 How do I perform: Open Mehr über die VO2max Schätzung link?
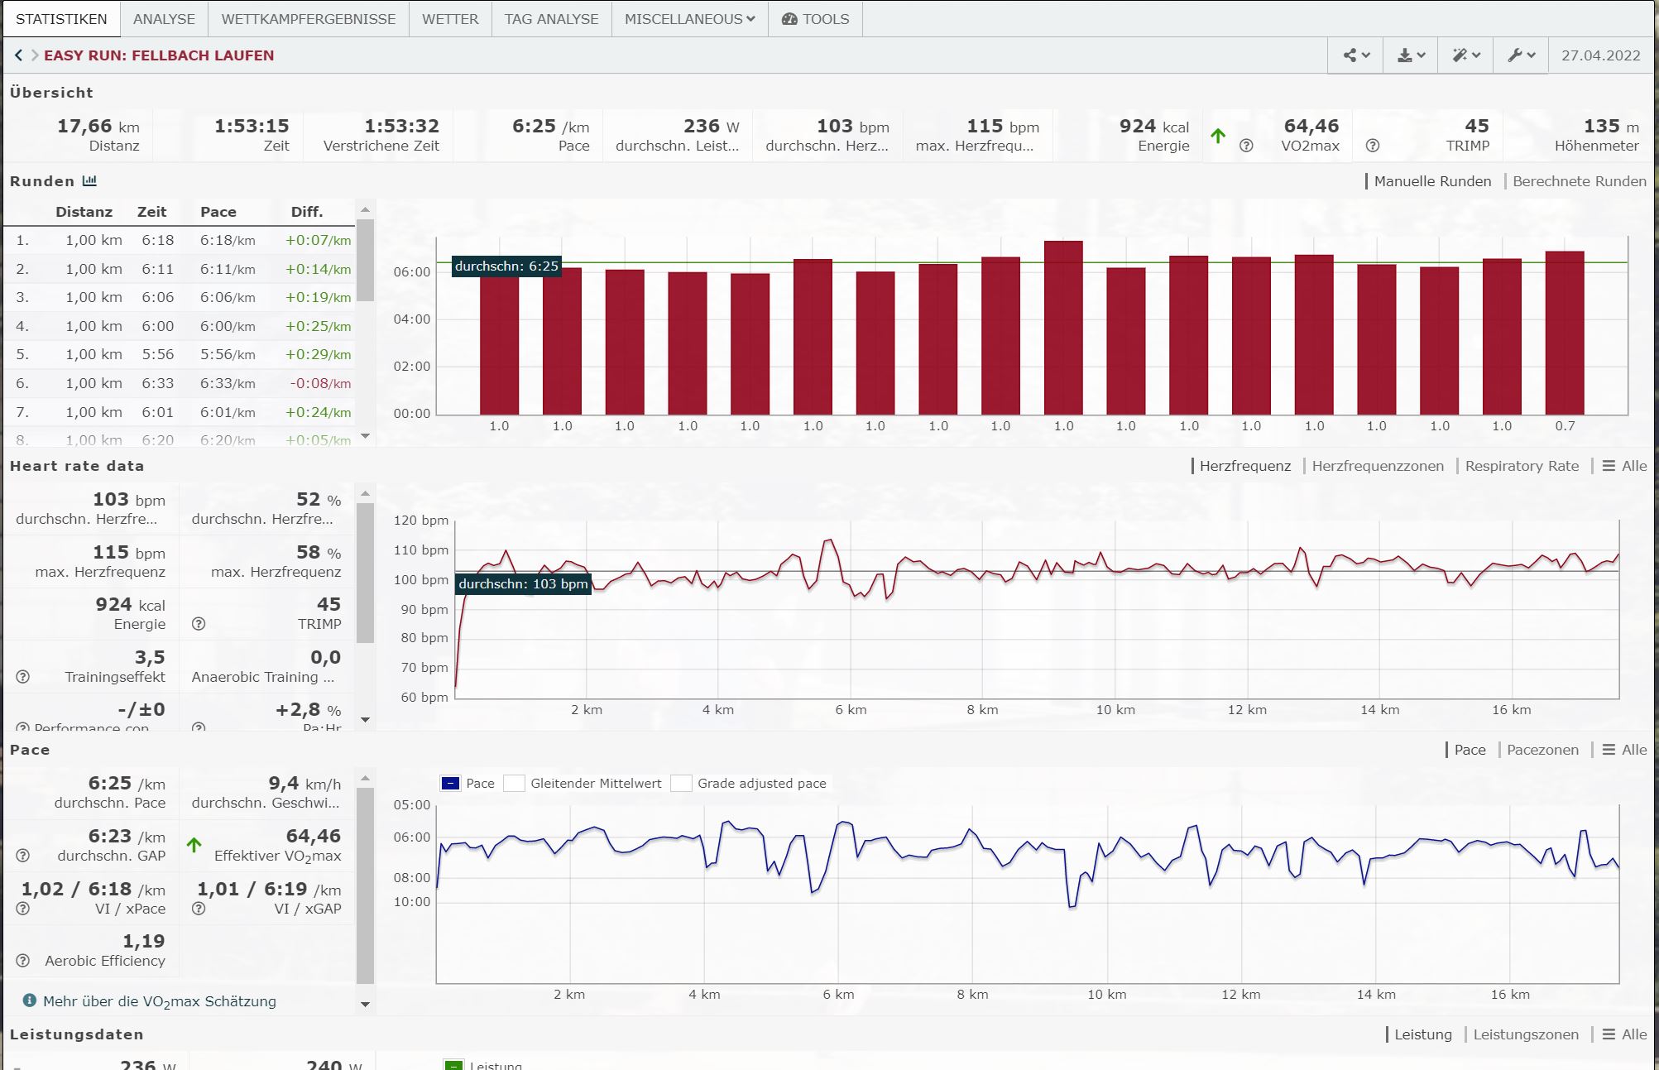coord(159,1001)
